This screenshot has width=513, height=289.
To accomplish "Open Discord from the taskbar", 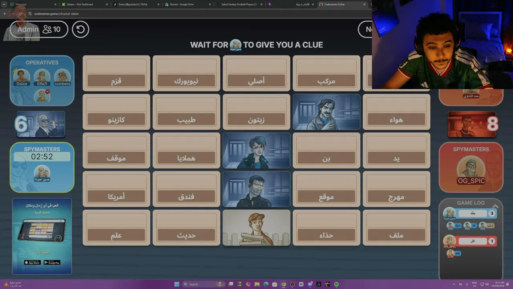I will click(x=310, y=284).
